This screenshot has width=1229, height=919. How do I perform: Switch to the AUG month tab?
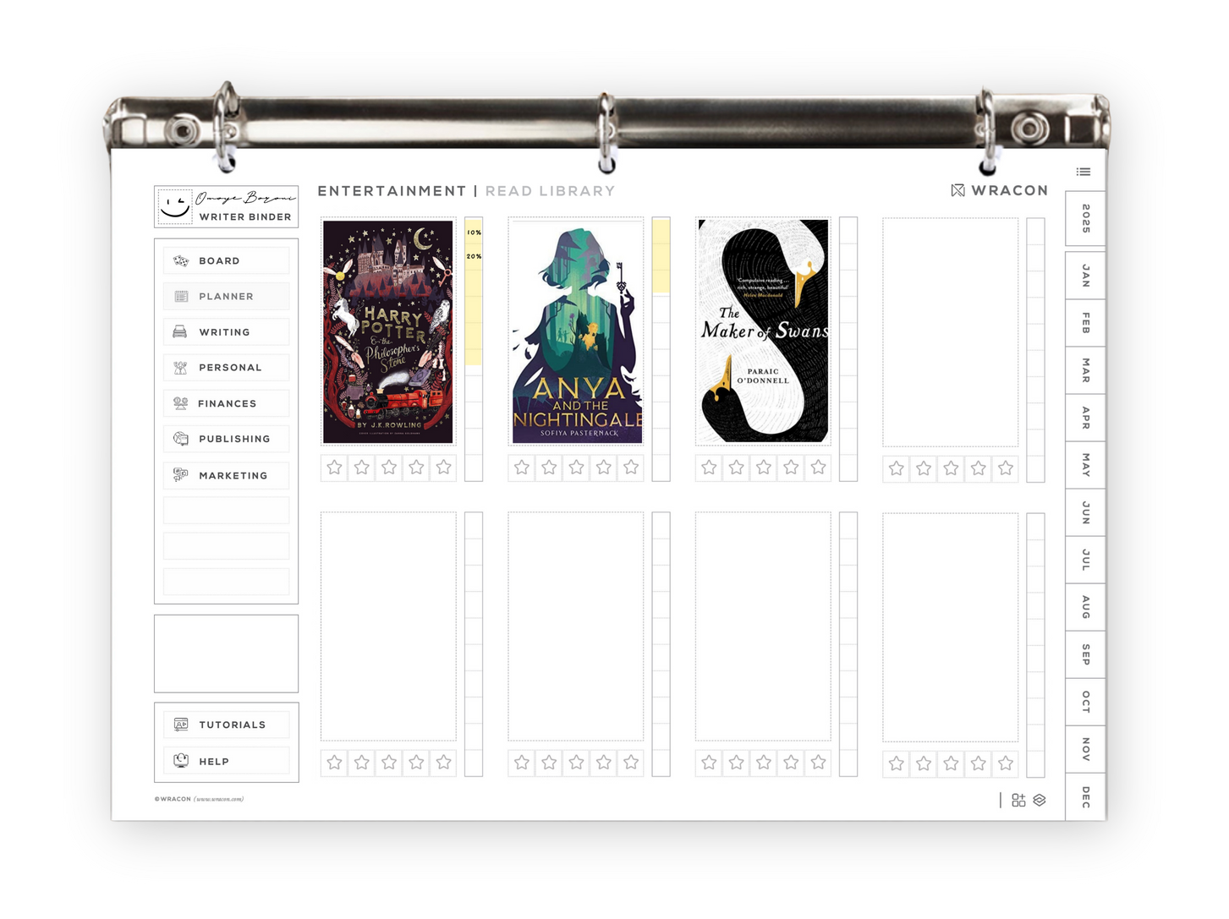[x=1085, y=607]
